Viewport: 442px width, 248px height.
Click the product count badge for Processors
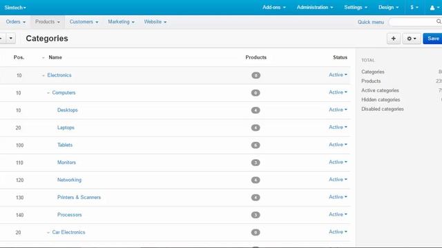[256, 215]
